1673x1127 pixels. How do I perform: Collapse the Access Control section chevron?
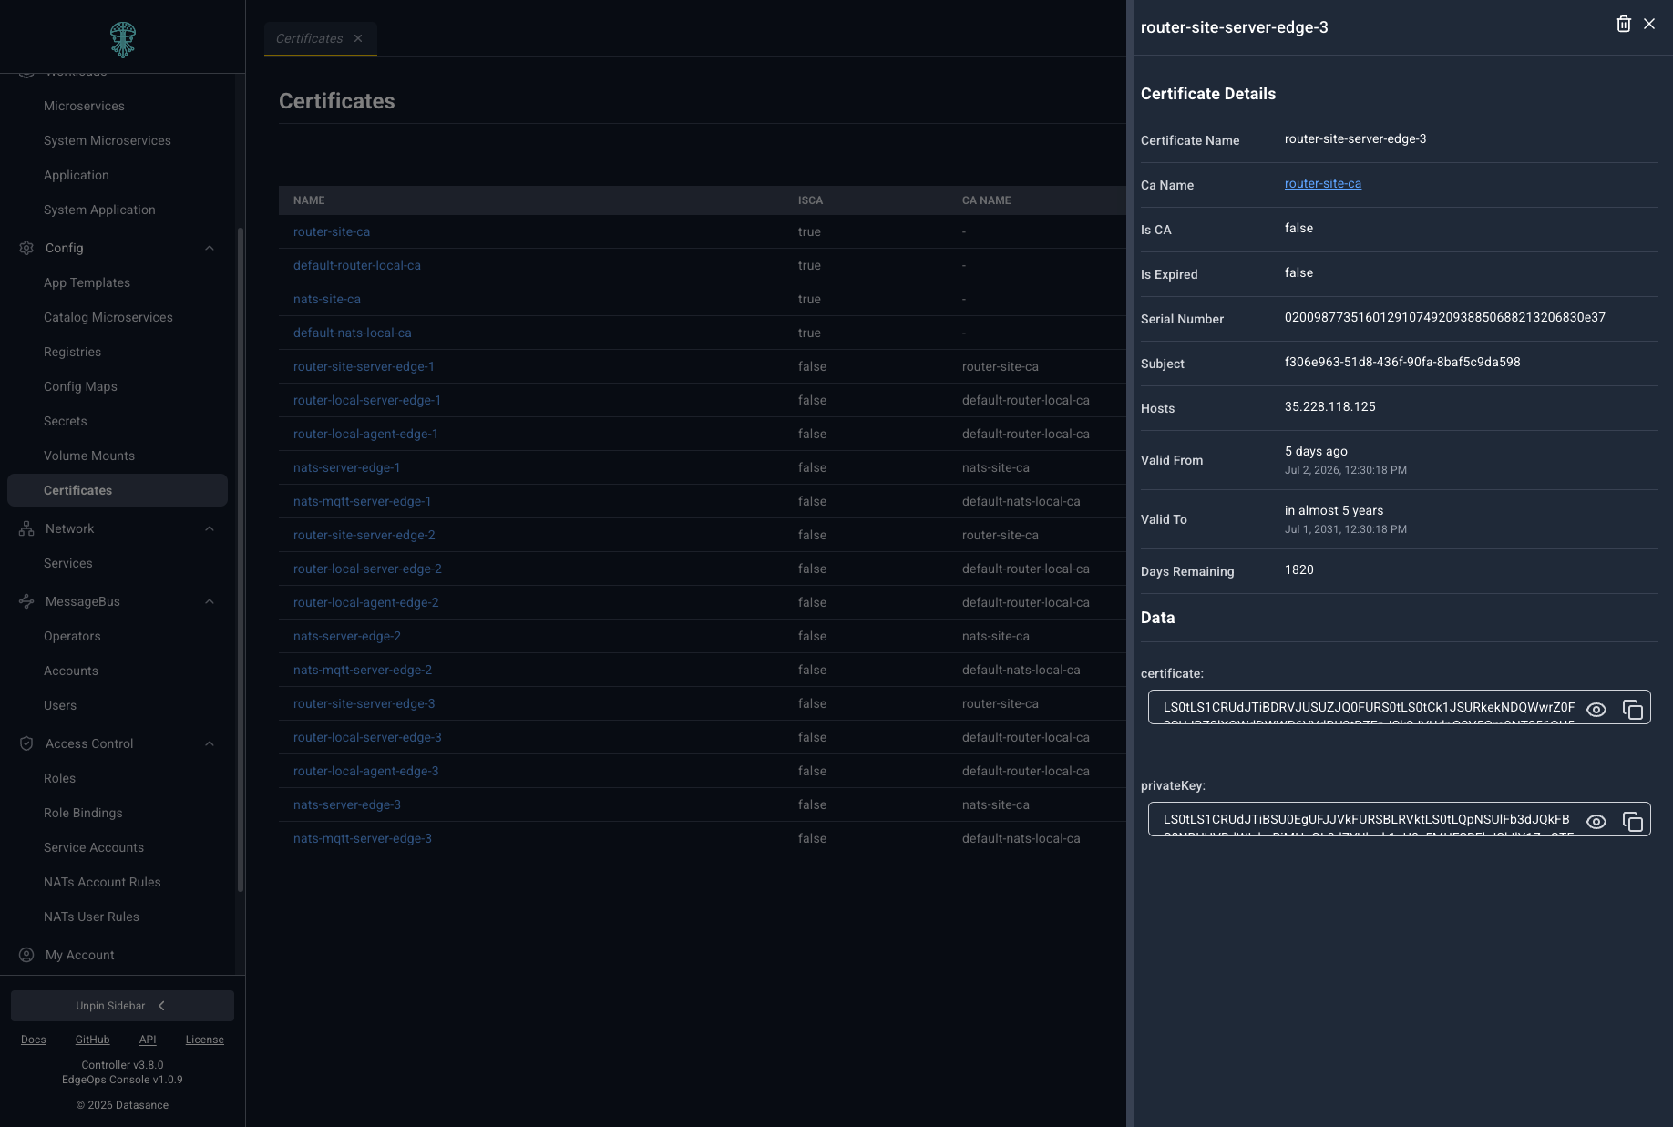(x=210, y=743)
